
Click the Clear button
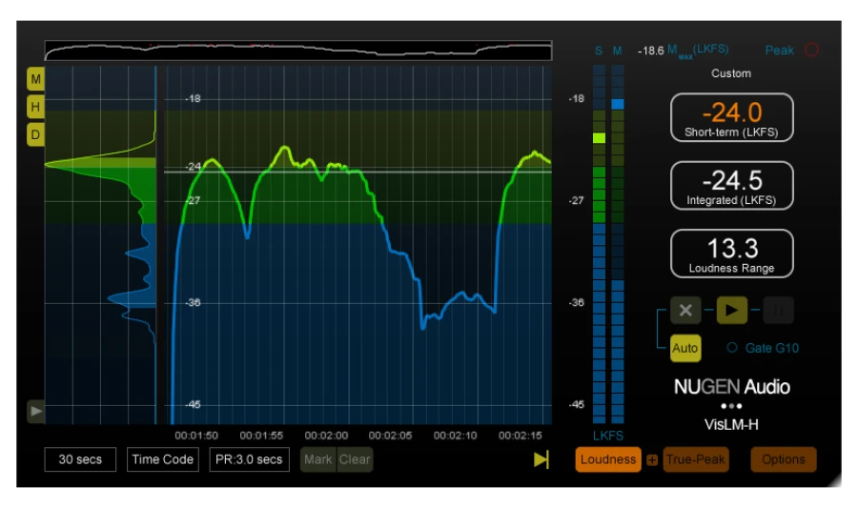coord(355,459)
